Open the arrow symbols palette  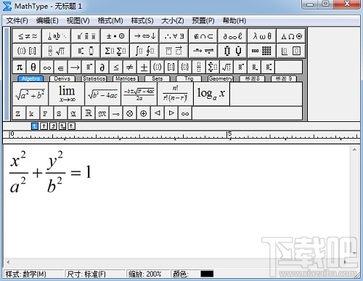(x=144, y=36)
